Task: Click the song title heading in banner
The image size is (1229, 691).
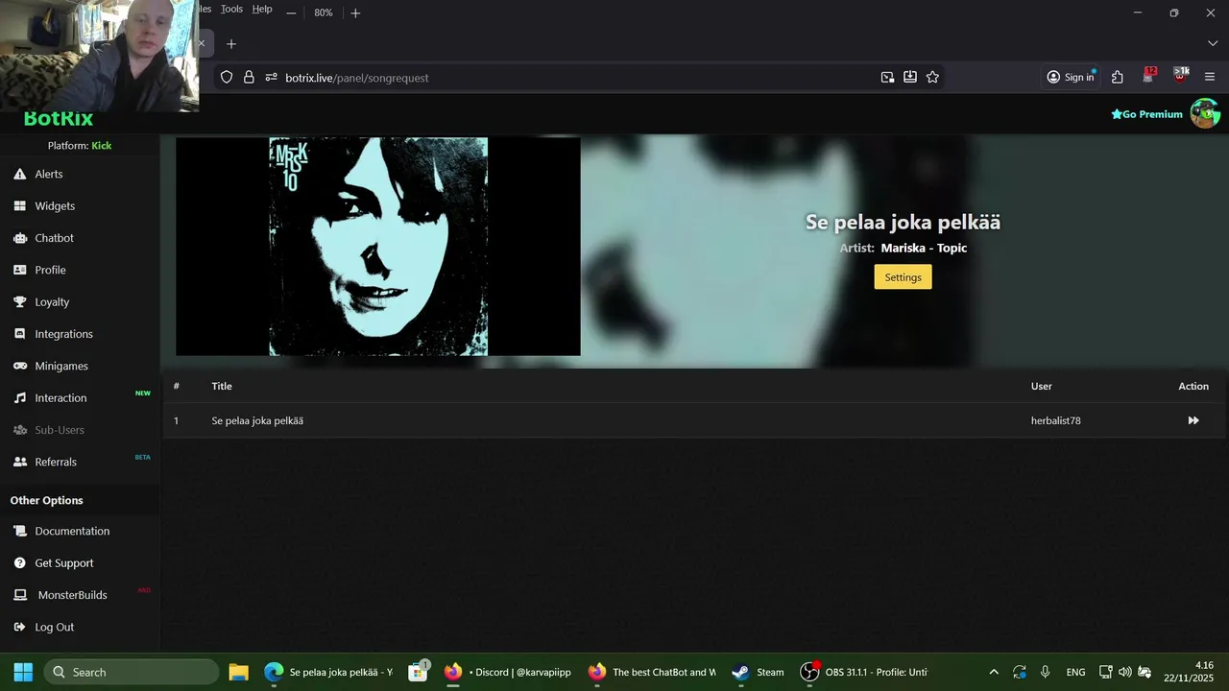Action: click(903, 222)
